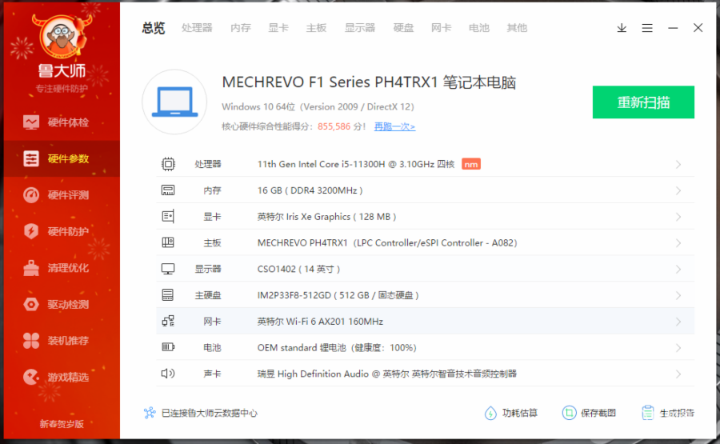
Task: Expand the 内存 row chevron
Action: tap(678, 190)
